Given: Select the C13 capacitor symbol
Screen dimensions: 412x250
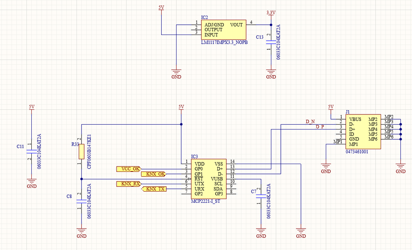Looking at the screenshot, I should tap(271, 42).
